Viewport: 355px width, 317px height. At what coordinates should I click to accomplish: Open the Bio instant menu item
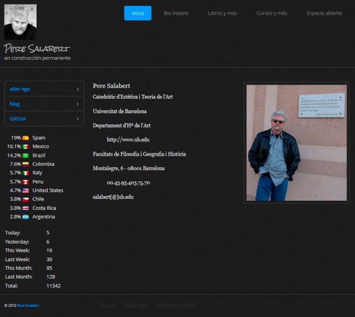click(176, 13)
